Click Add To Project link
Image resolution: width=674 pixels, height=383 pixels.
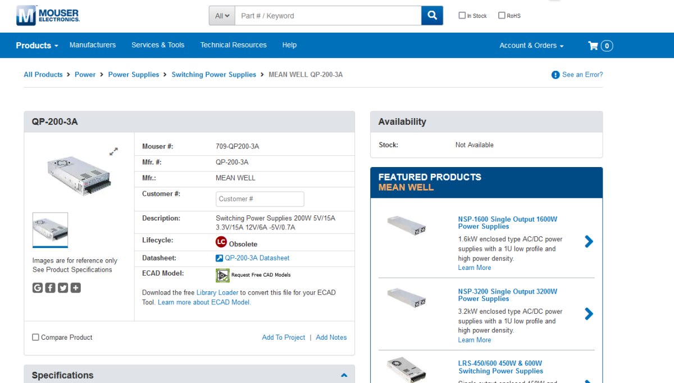(x=284, y=337)
